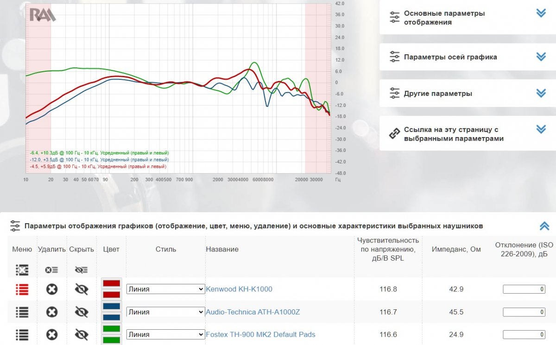Click the Чувствительность по напряжению column header
Image resolution: width=556 pixels, height=345 pixels.
tap(388, 249)
